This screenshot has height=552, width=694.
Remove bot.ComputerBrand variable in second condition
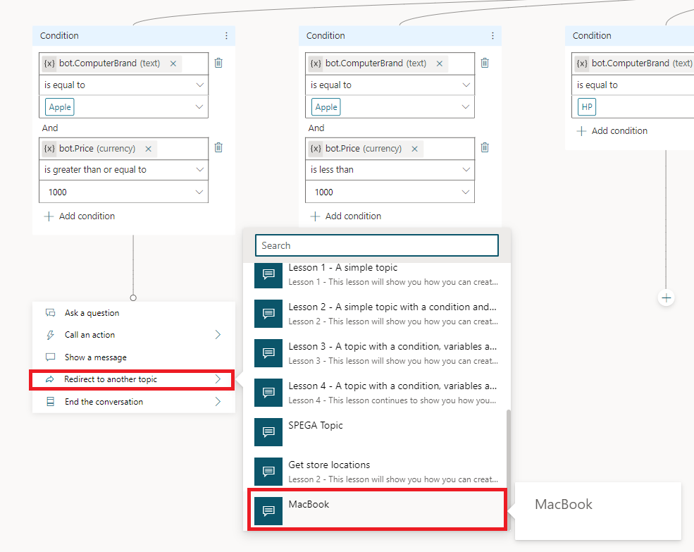(x=440, y=63)
